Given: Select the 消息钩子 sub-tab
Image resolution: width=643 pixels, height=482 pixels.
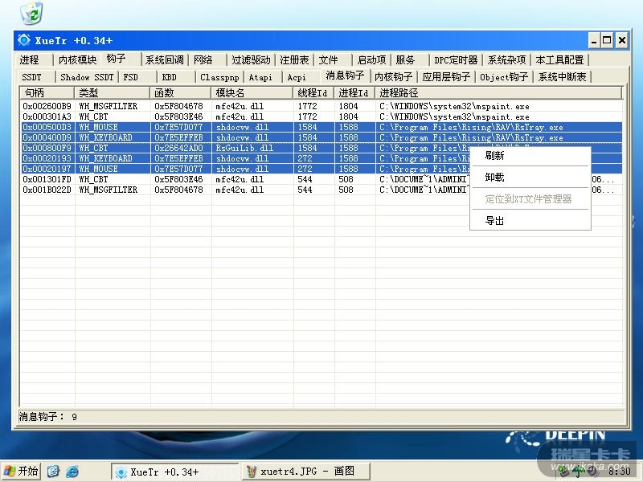Looking at the screenshot, I should [345, 76].
